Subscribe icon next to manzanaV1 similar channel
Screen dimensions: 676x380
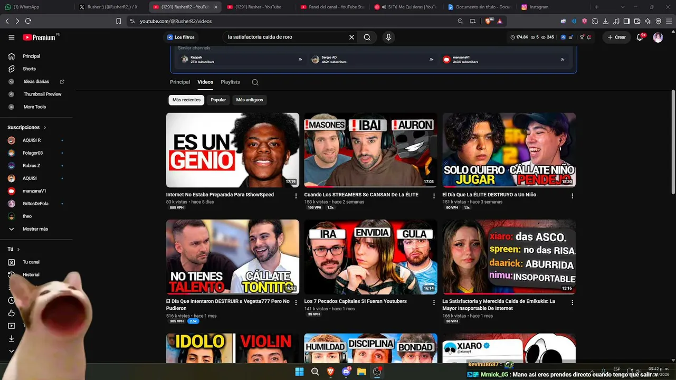click(563, 60)
